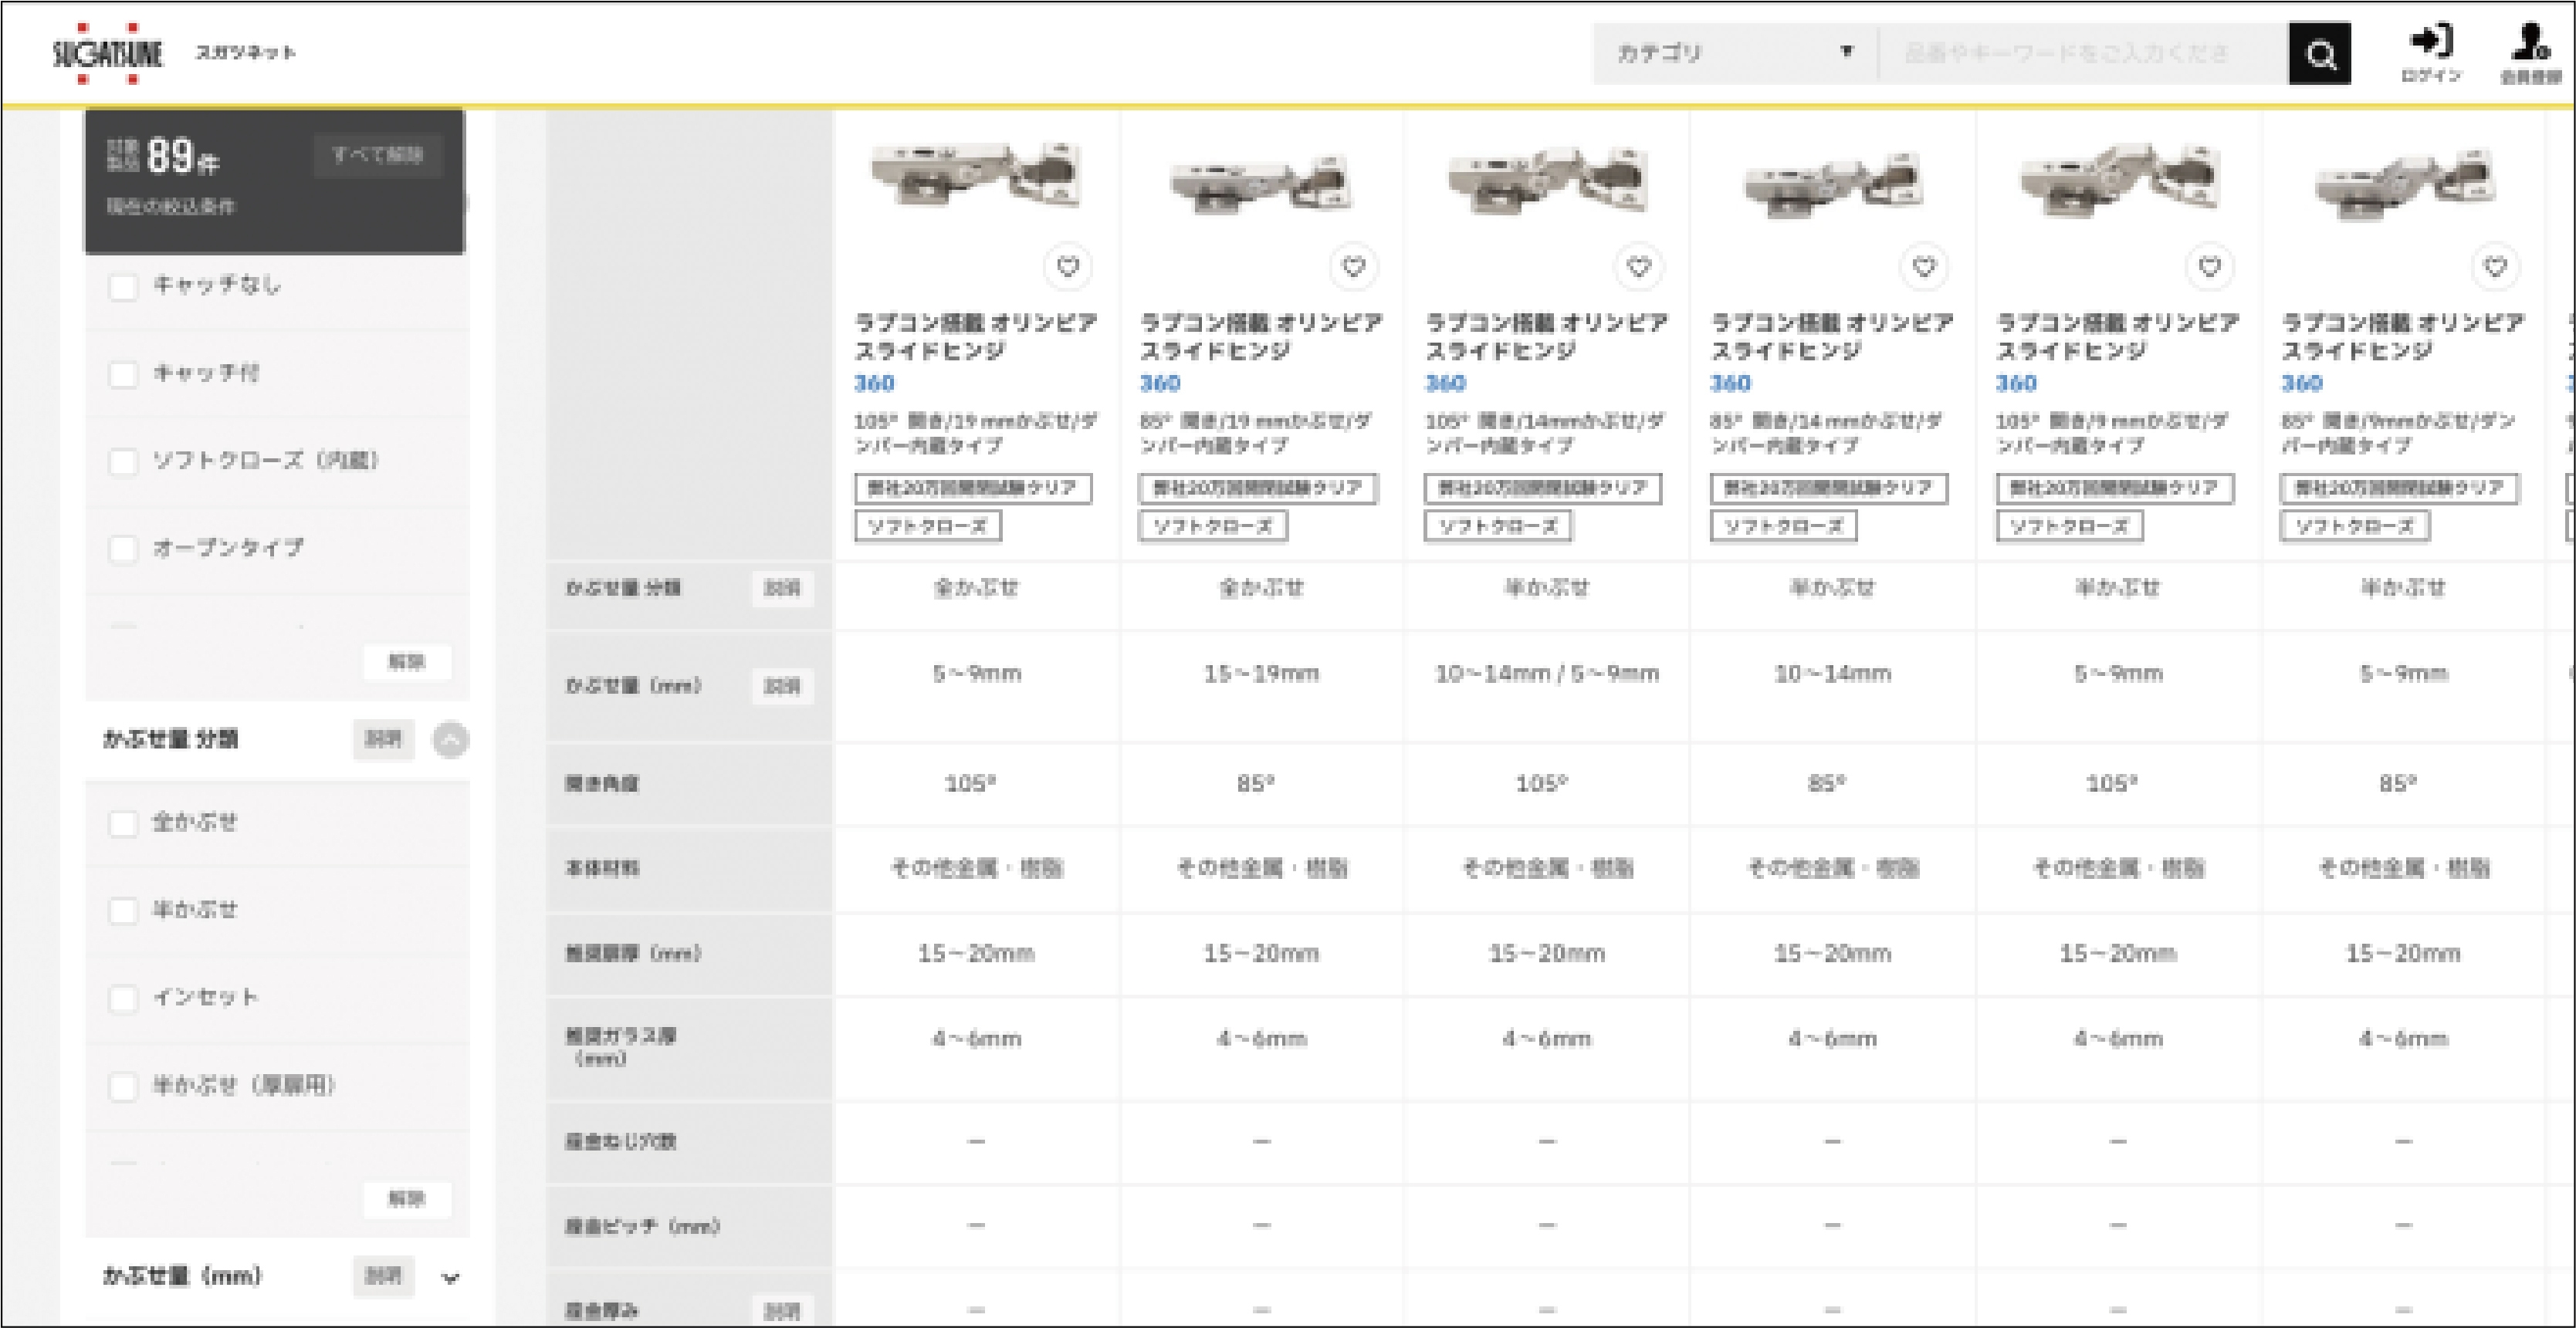Click heart icon on second hinge product

[1353, 267]
